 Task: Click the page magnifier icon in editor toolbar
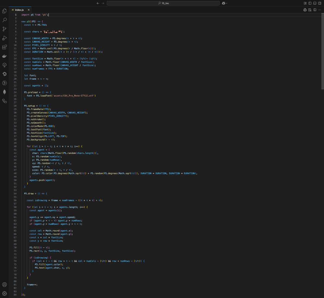point(310,10)
